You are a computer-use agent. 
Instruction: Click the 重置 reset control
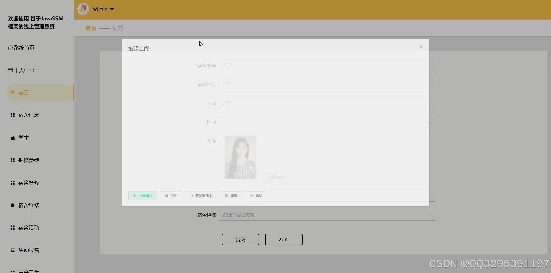(231, 196)
